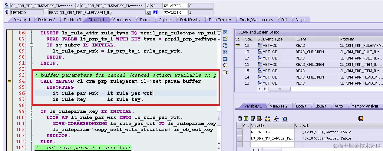Select the Auto tab
This screenshot has height=151, width=383.
(338, 106)
